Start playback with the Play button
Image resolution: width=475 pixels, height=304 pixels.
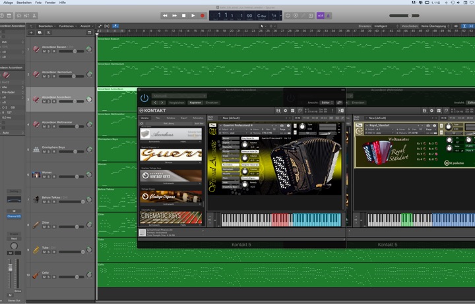click(x=193, y=15)
